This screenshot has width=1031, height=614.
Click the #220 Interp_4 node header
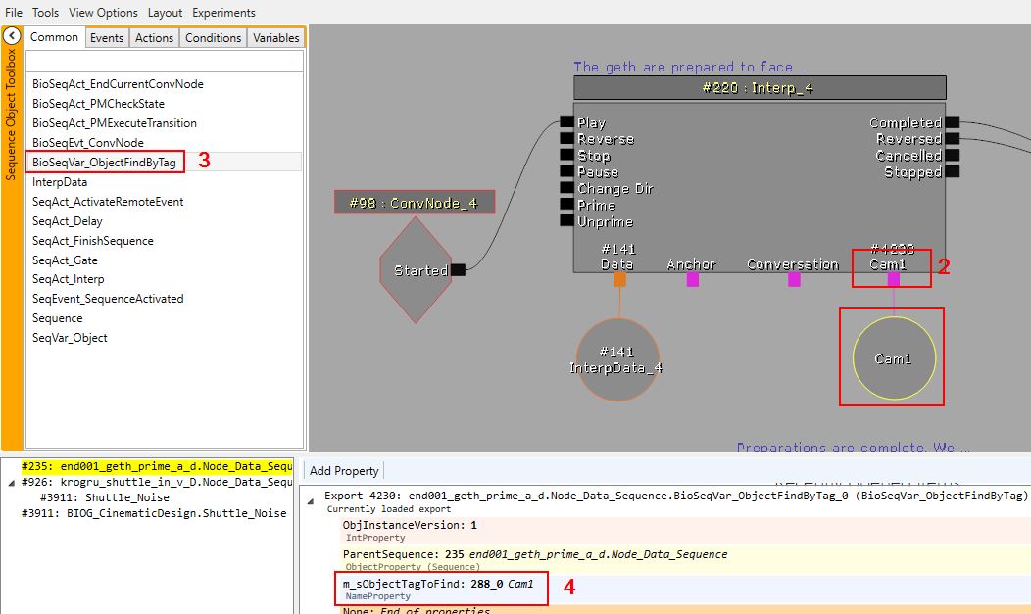coord(760,87)
